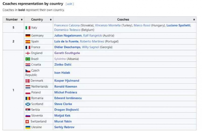Follow the Luciano Spalletti link
This screenshot has width=202, height=131.
coord(178,25)
